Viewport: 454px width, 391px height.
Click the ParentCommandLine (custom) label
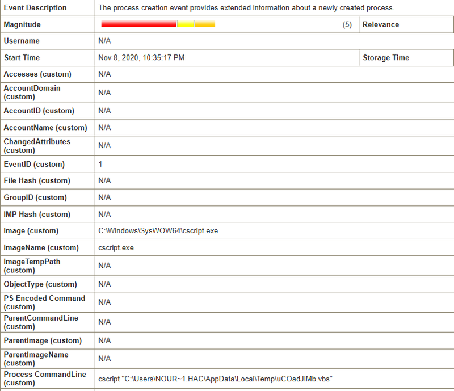point(41,322)
